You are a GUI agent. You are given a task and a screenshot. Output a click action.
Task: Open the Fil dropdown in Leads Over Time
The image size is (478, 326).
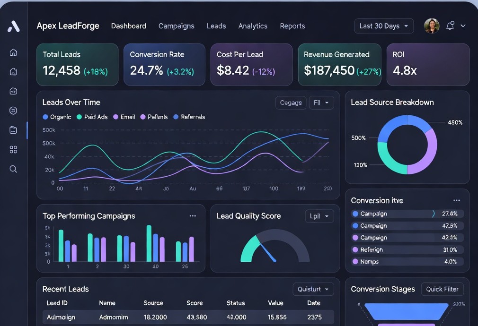pos(321,103)
